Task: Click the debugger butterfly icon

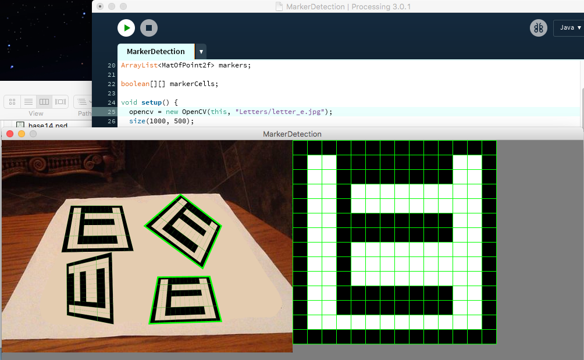Action: (538, 28)
